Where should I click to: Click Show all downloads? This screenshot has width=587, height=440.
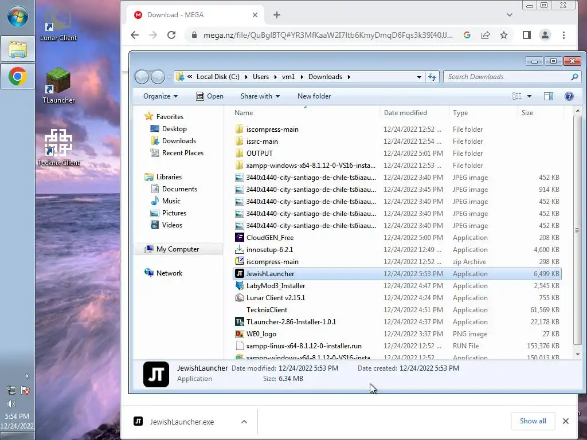tap(533, 421)
